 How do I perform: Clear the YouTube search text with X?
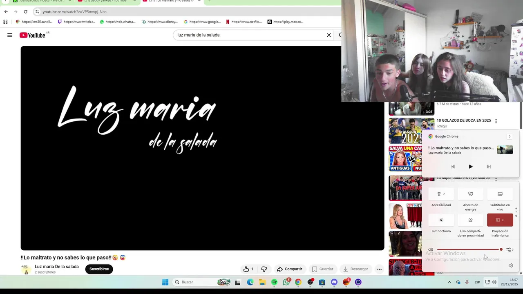pyautogui.click(x=329, y=35)
